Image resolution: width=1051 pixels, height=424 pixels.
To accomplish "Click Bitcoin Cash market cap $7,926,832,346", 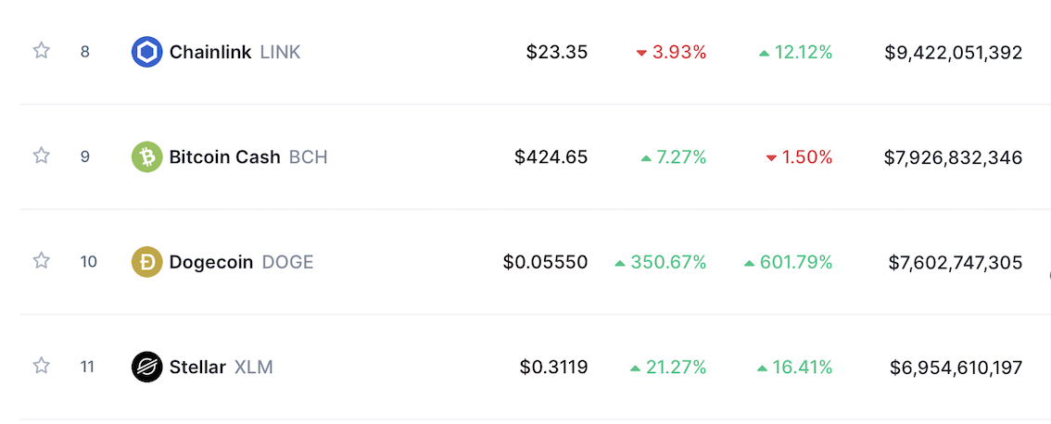I will pos(954,157).
